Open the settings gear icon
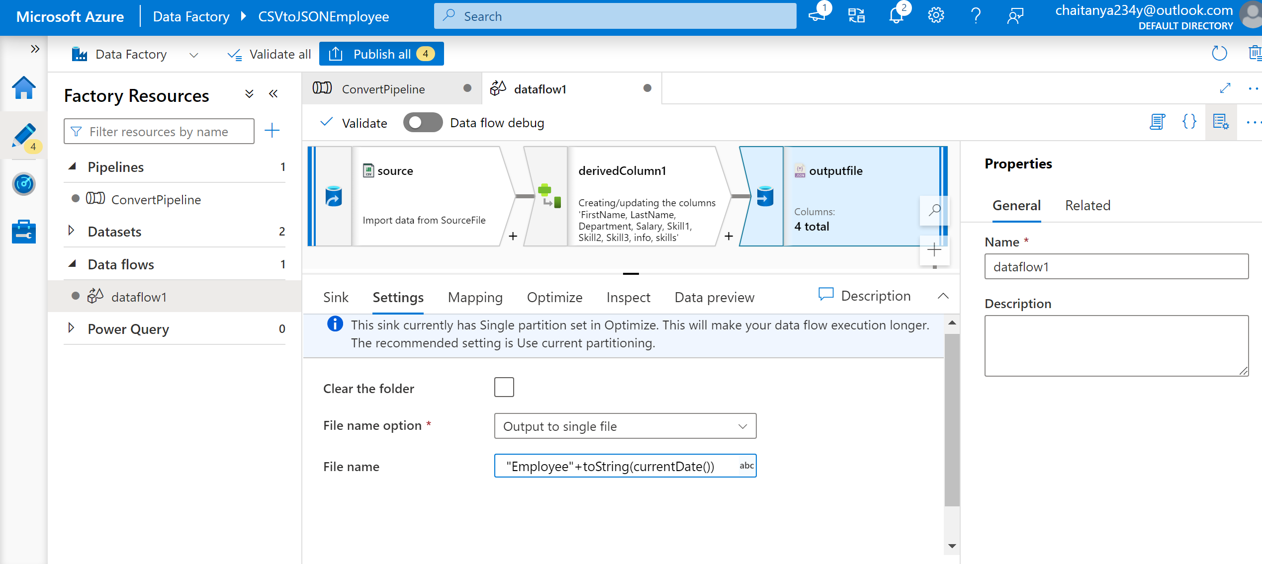Viewport: 1262px width, 564px height. pos(936,16)
